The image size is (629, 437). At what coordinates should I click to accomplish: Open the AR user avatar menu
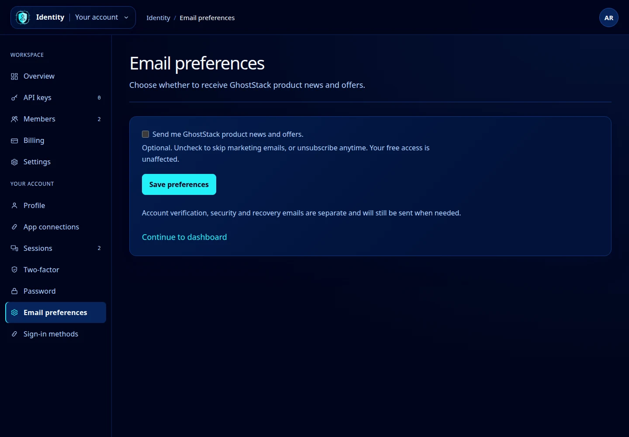(x=609, y=17)
